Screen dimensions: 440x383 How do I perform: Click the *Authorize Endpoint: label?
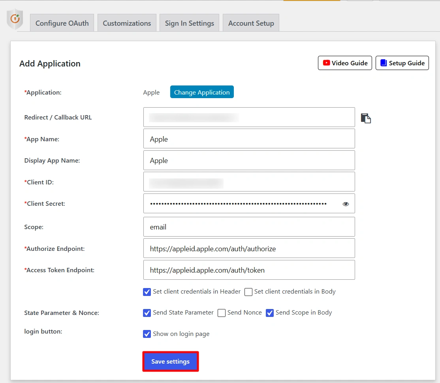[x=55, y=248]
